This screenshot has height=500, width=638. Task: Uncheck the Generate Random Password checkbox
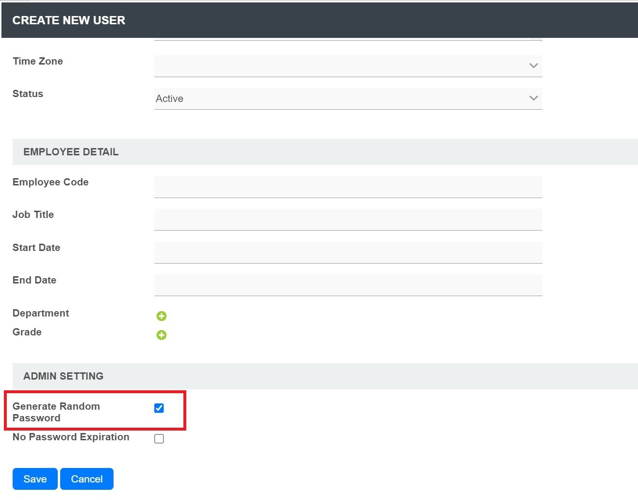pos(159,408)
